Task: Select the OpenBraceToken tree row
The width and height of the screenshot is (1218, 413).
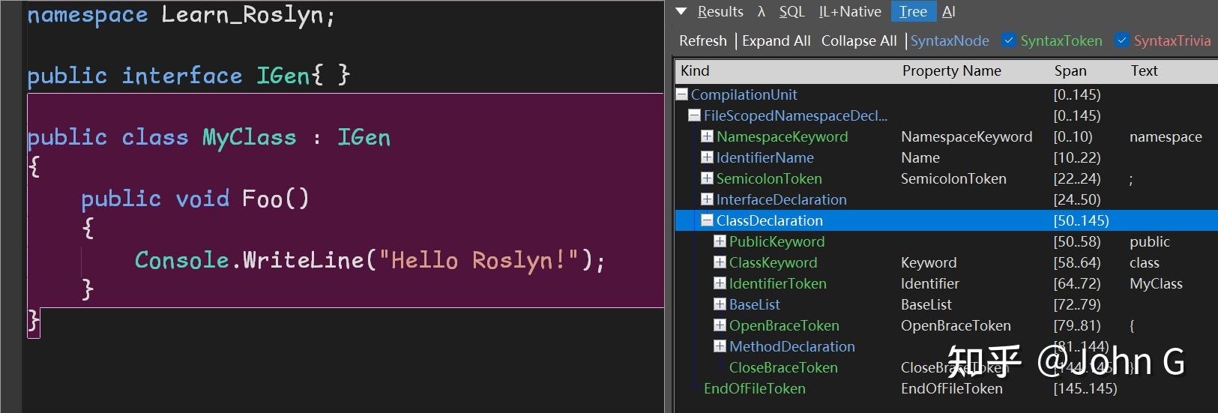Action: pos(946,325)
